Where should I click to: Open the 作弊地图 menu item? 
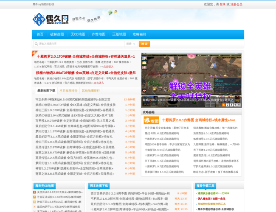(x=99, y=34)
